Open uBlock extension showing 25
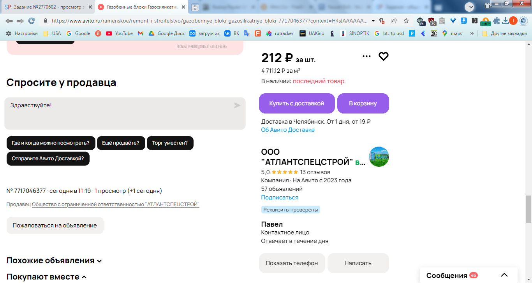Screen dimensions: 532x283 (432, 21)
